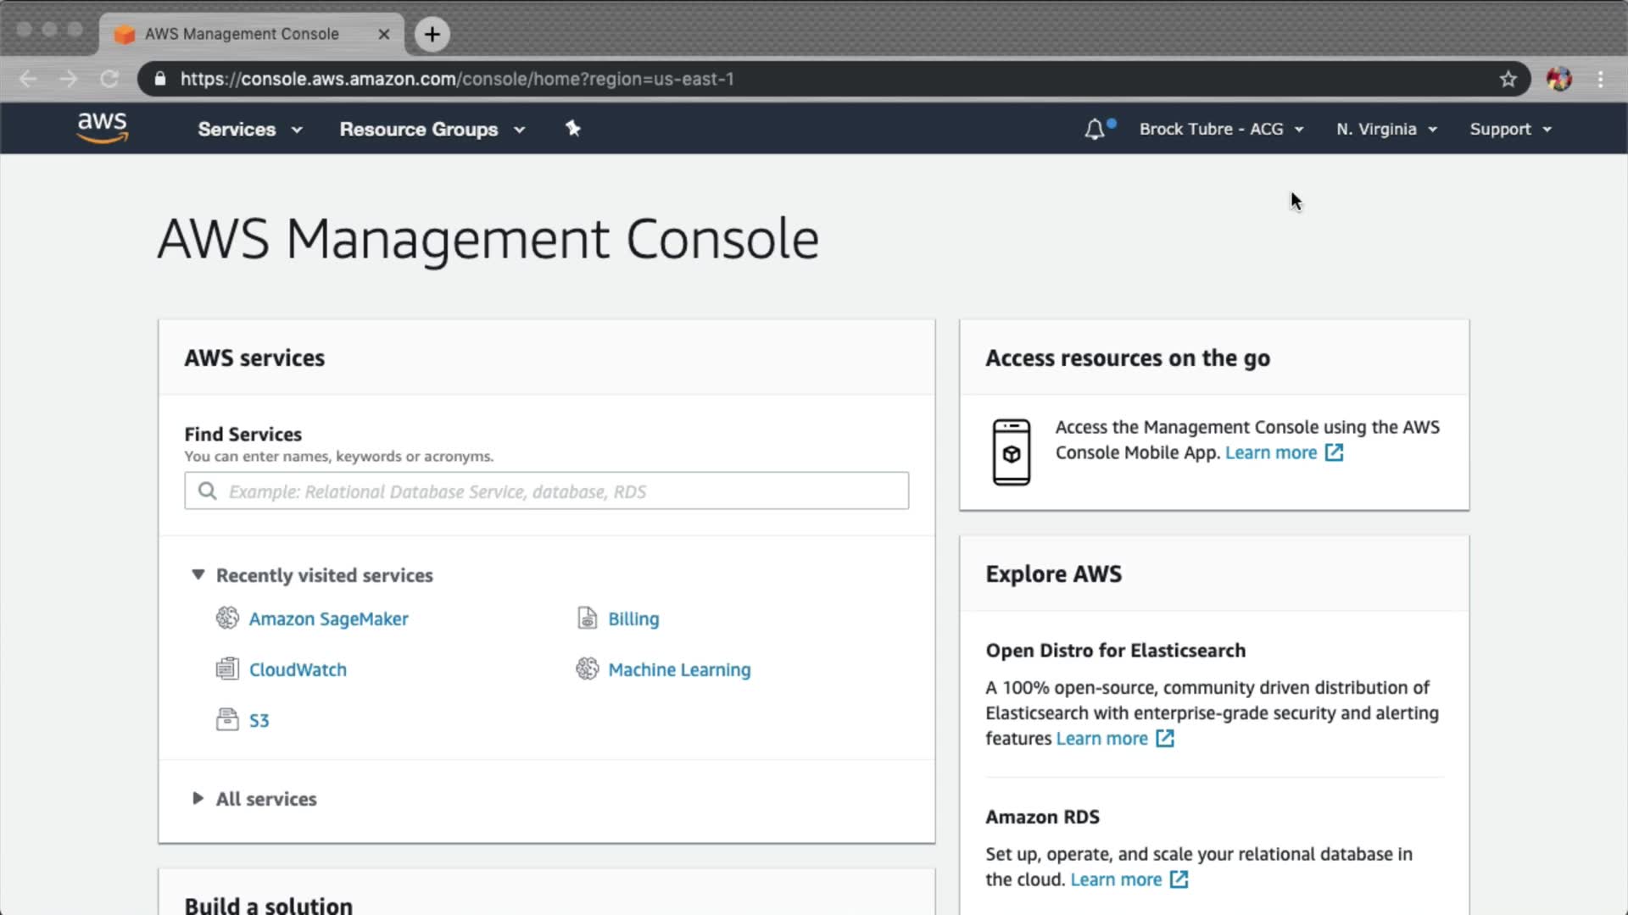This screenshot has height=915, width=1628.
Task: Click Learn more for Console Mobile App
Action: click(x=1270, y=452)
